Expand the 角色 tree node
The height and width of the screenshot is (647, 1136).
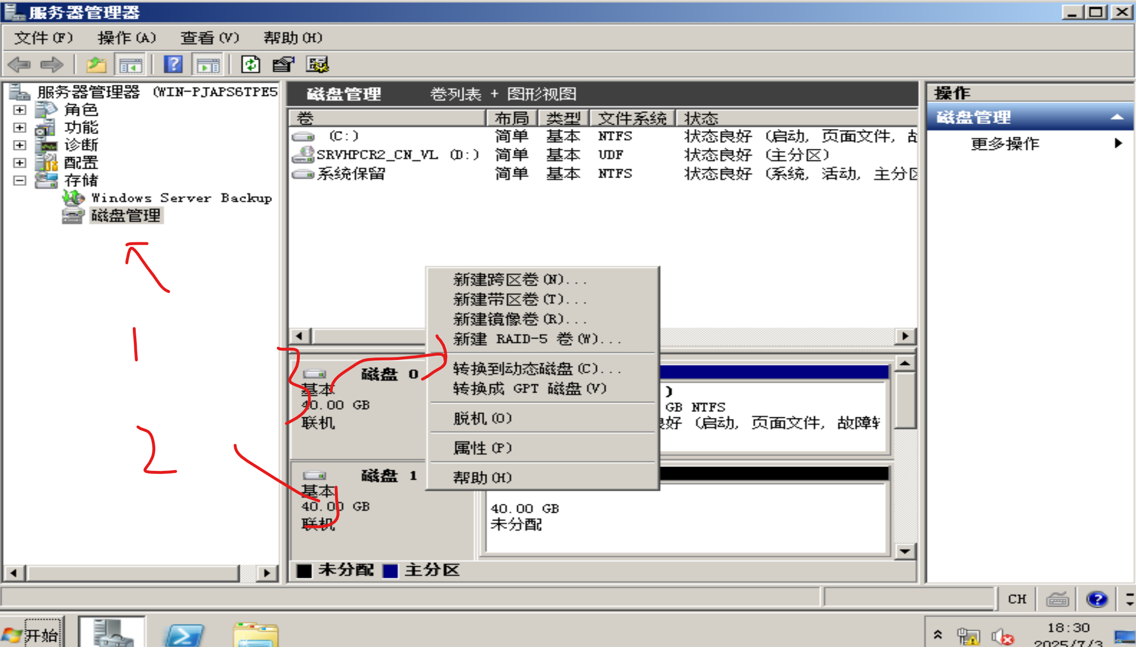[x=19, y=110]
